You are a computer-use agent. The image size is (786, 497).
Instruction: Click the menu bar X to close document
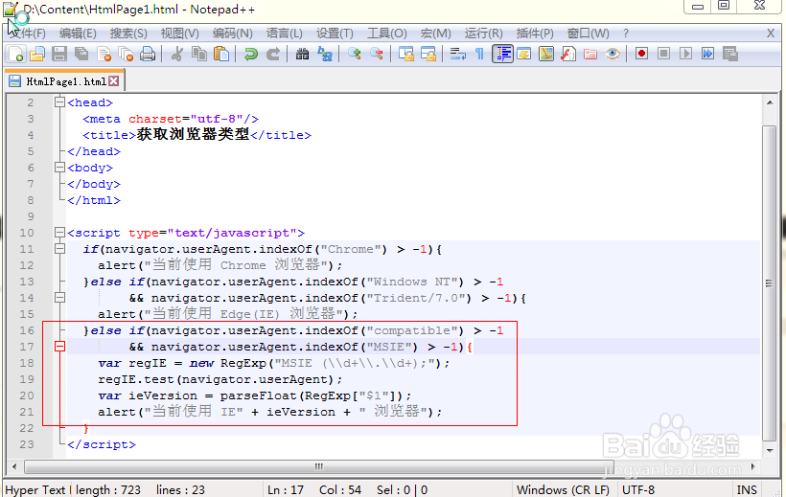coord(771,34)
